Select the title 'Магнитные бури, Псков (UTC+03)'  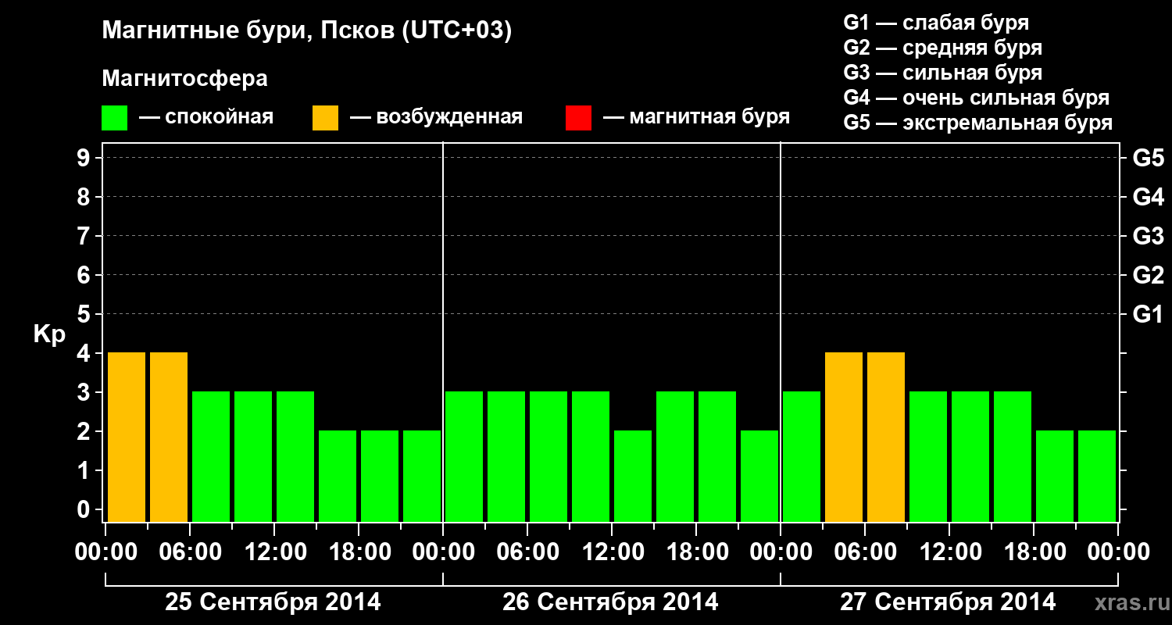click(307, 32)
